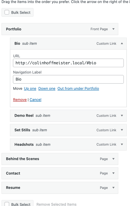Expand the Set Stills item arrow

122,130
